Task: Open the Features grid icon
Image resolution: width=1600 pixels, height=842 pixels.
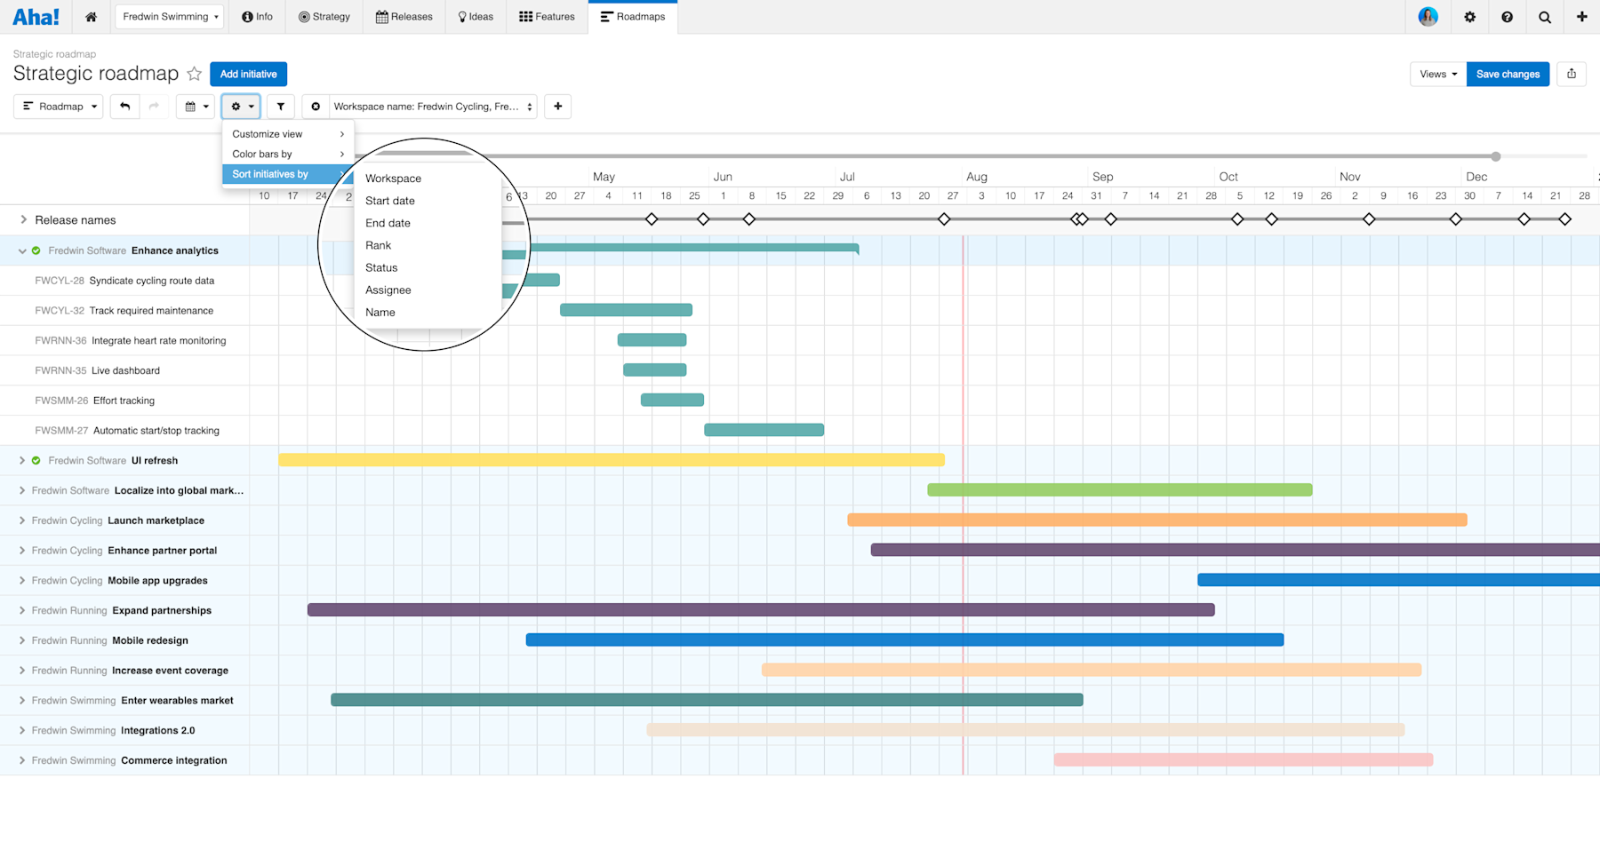Action: (524, 16)
